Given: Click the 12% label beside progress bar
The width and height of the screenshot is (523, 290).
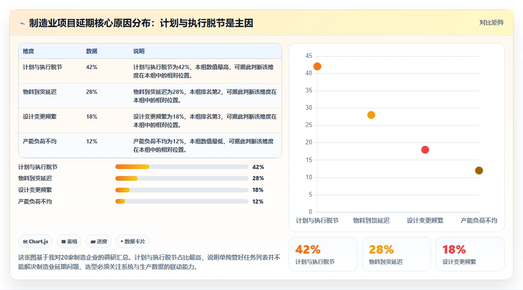Looking at the screenshot, I should point(258,202).
